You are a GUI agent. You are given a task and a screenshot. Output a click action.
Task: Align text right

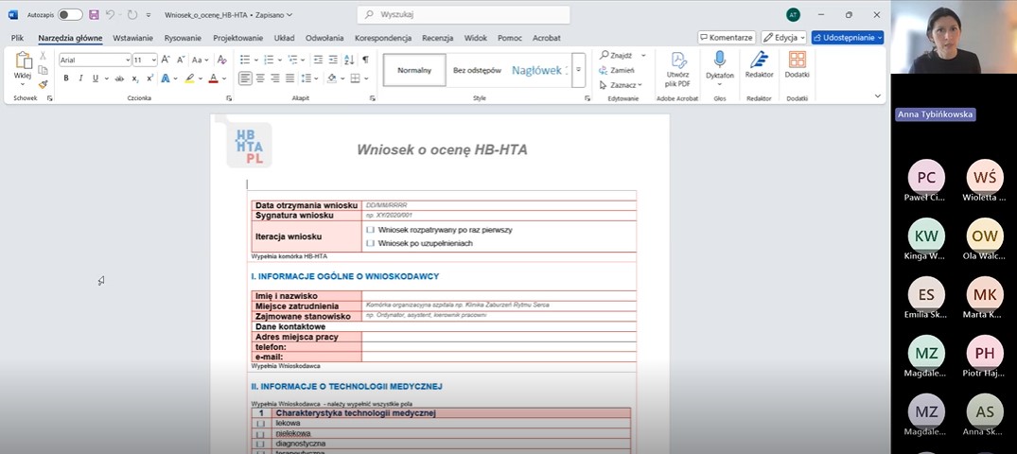275,79
